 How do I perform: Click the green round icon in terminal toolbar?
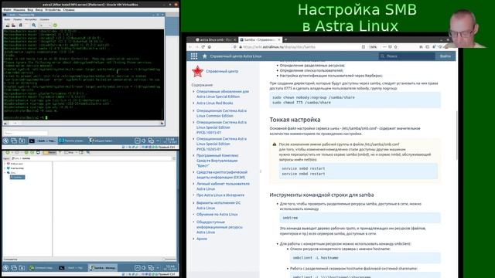55,25
